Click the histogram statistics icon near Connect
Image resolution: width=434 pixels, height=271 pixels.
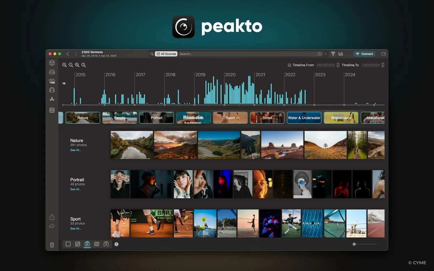341,54
